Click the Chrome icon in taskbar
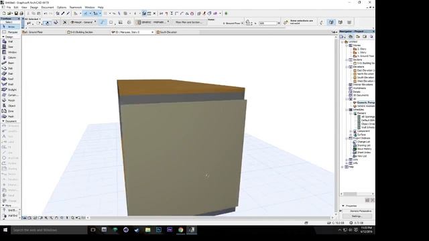 (x=180, y=230)
